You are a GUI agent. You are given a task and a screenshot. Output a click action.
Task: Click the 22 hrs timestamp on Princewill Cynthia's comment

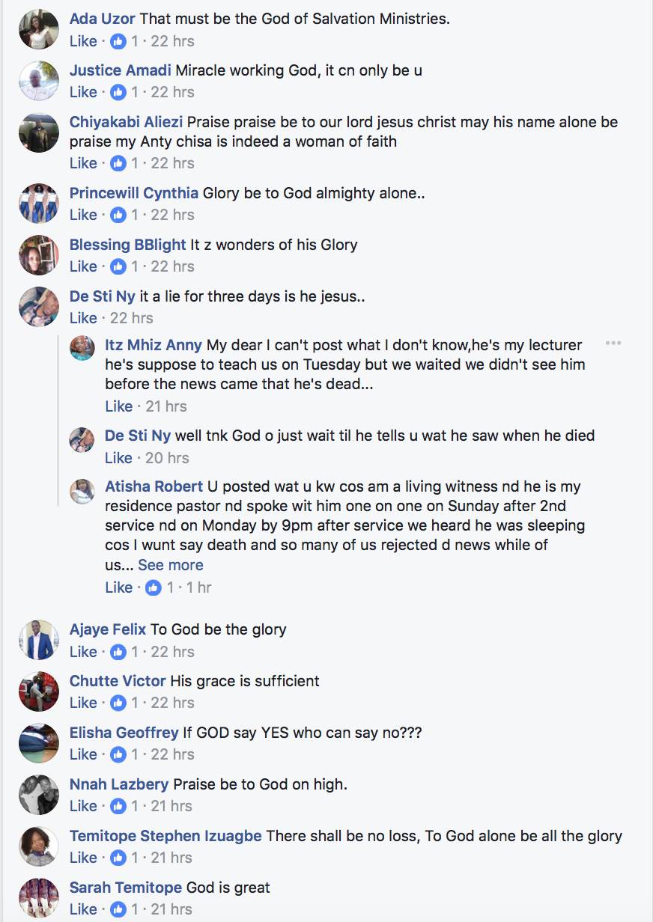[172, 215]
